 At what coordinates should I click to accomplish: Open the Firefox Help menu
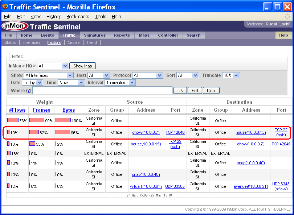coord(117,17)
